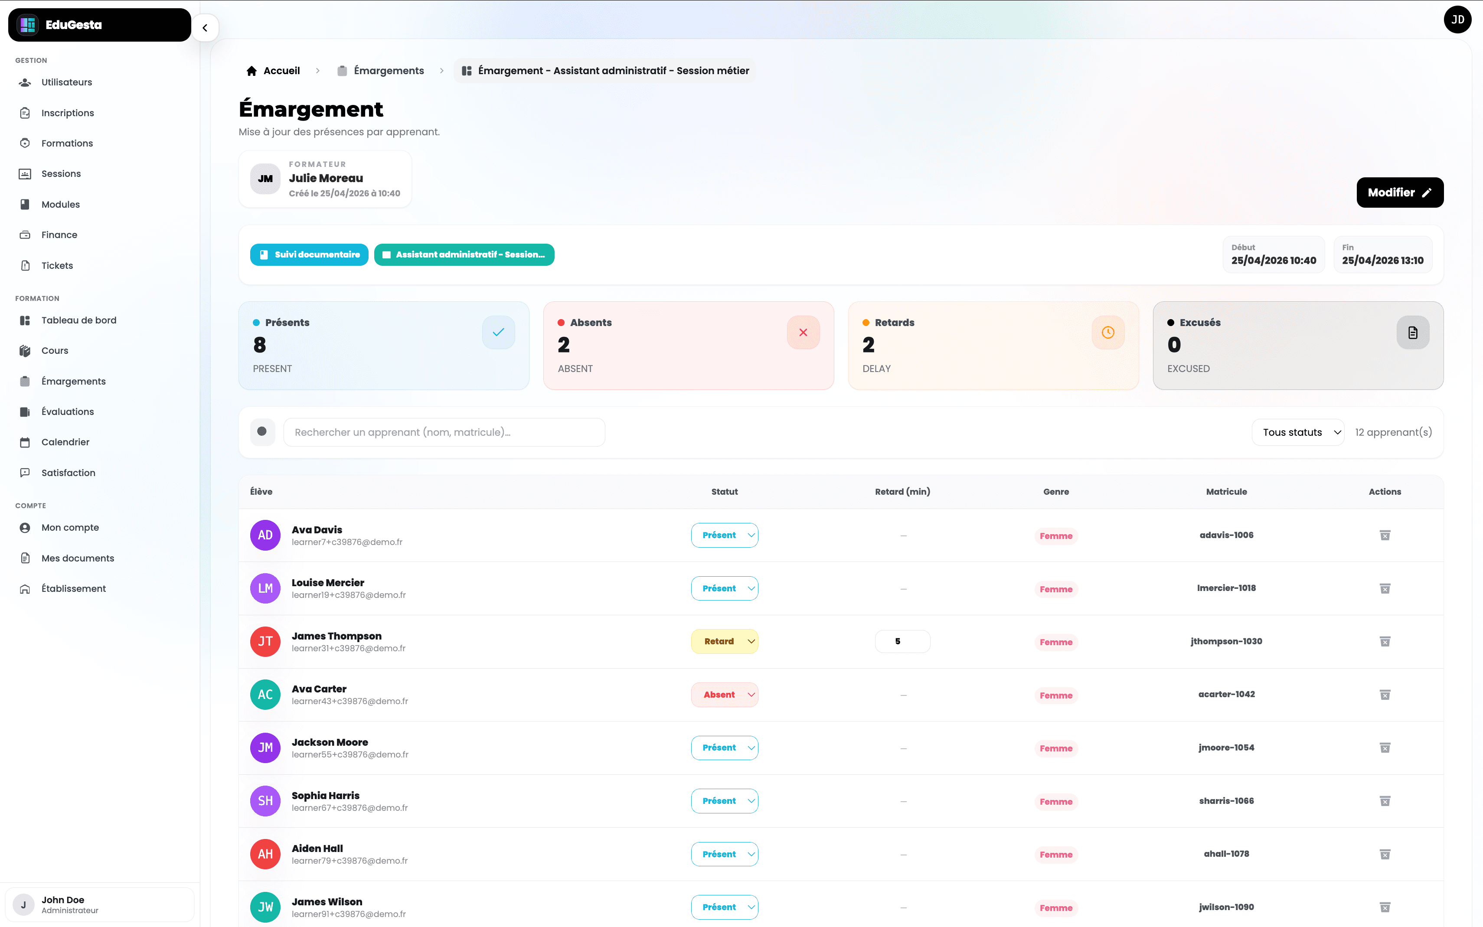
Task: Go to Sessions in the sidebar
Action: coord(61,173)
